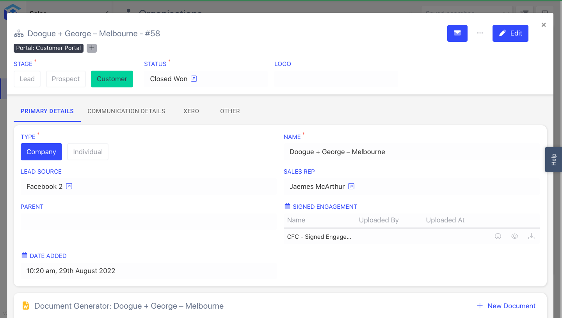Select CFC - Signed Engage... file row
562x318 pixels.
(411, 236)
